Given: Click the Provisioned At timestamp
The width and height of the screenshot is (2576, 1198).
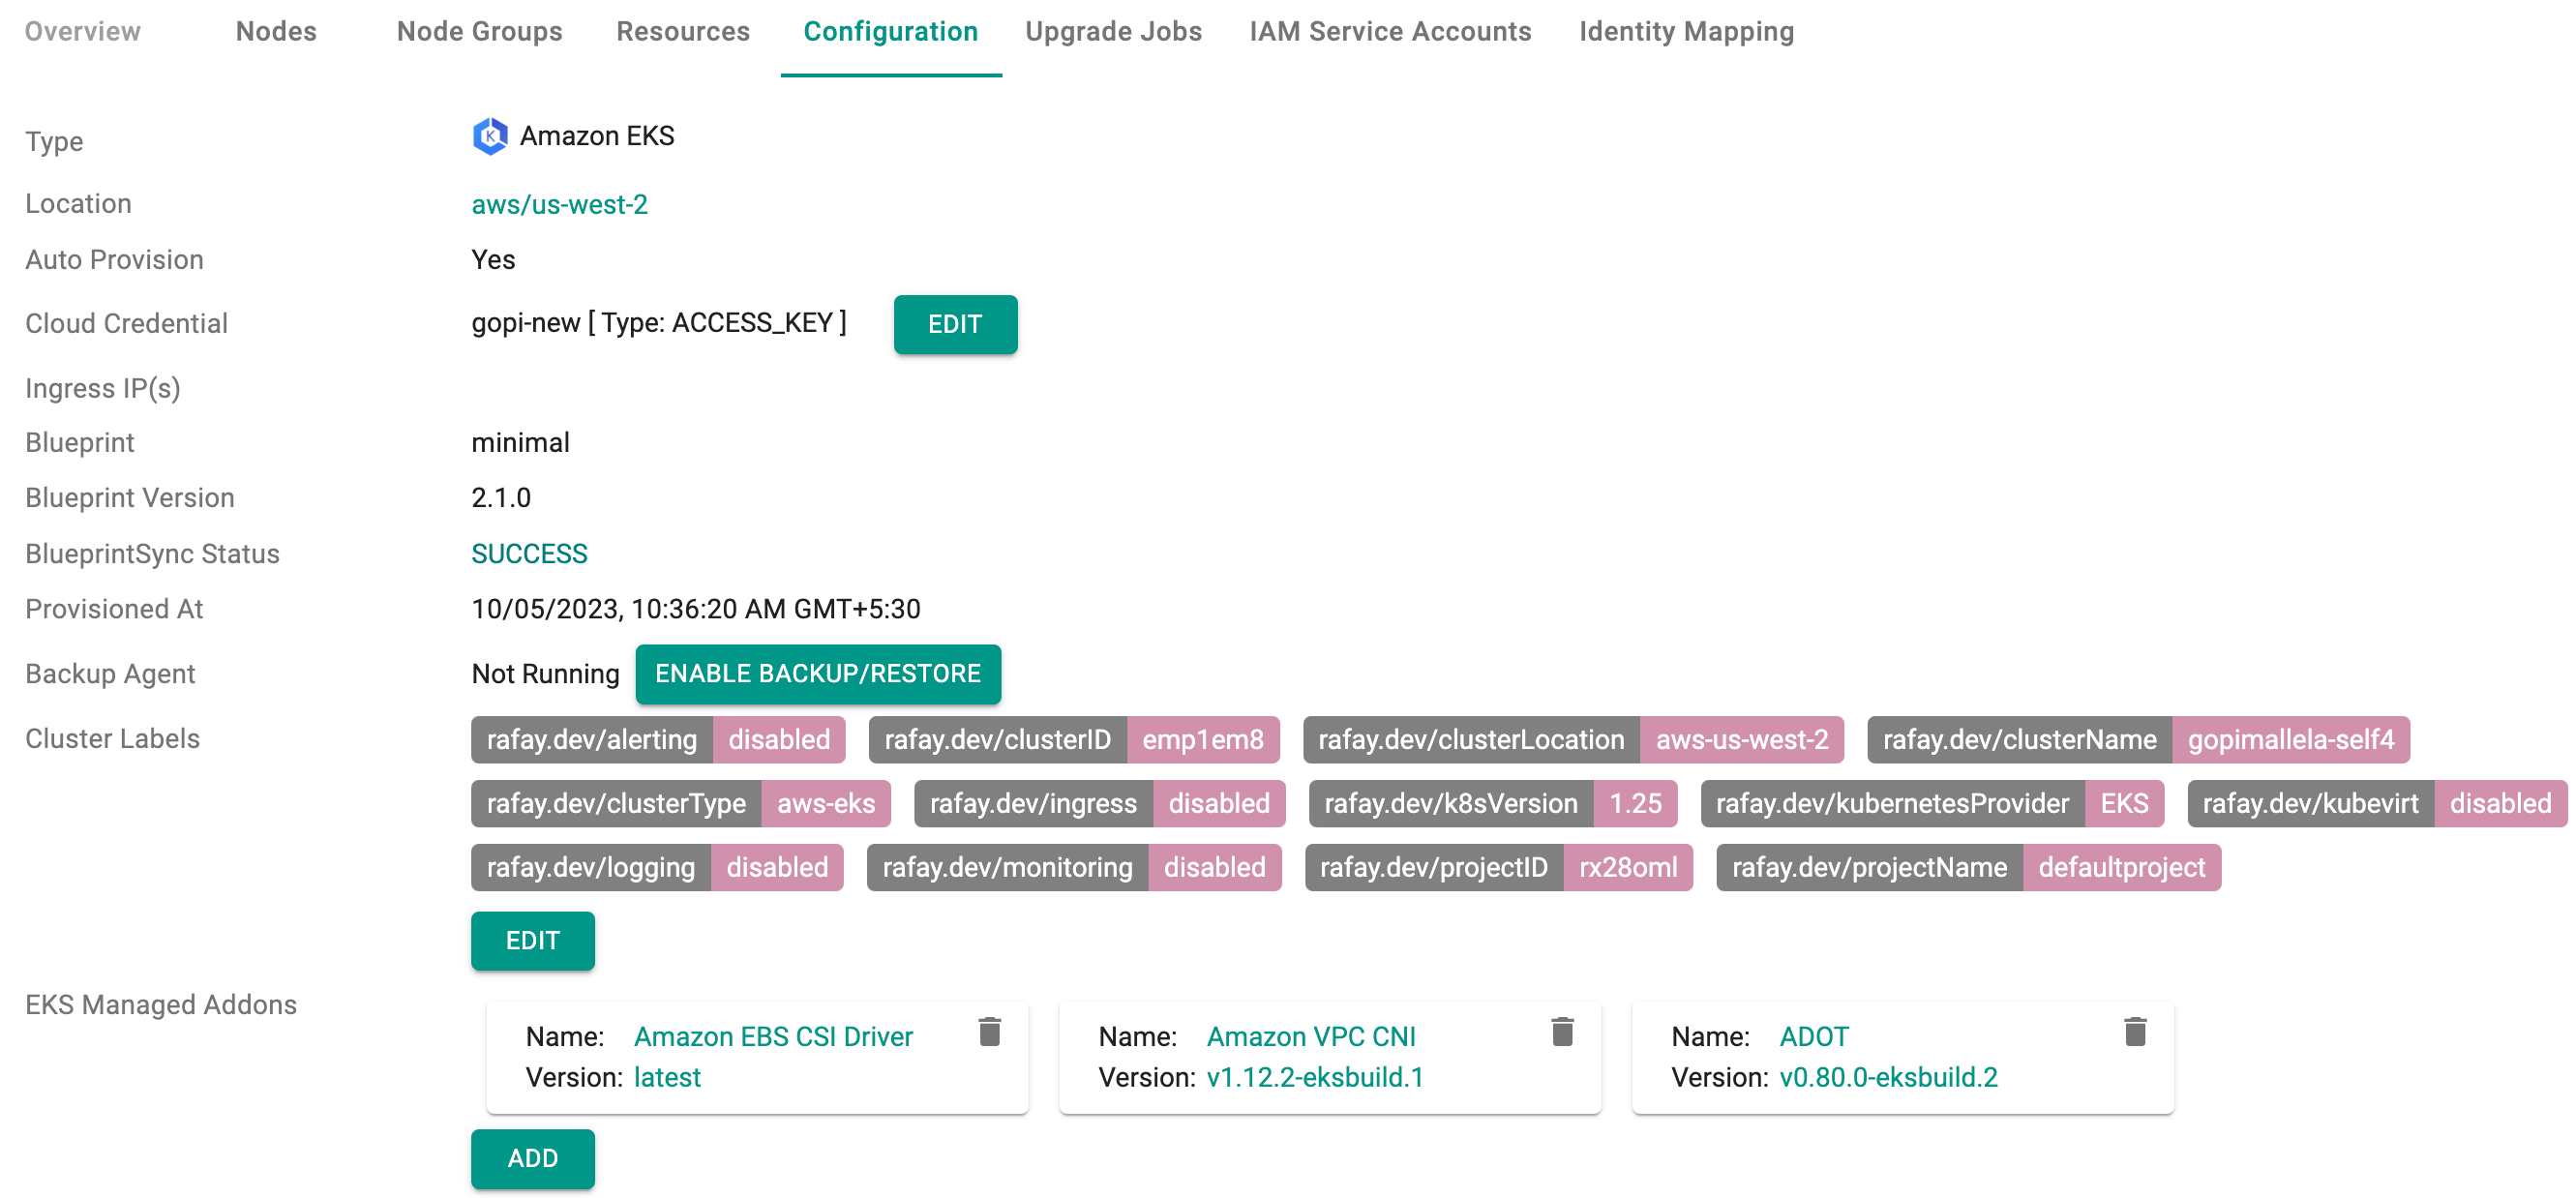Looking at the screenshot, I should (x=696, y=609).
